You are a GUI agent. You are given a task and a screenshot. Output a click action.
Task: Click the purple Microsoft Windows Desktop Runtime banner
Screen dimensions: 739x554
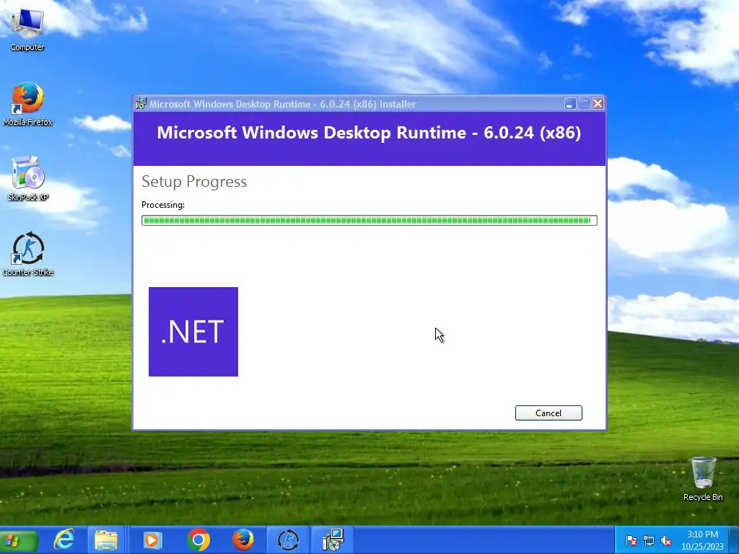[369, 139]
